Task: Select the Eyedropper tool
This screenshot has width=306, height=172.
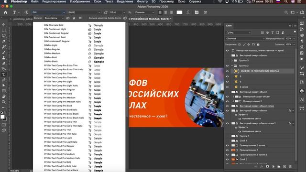Action: click(4, 41)
